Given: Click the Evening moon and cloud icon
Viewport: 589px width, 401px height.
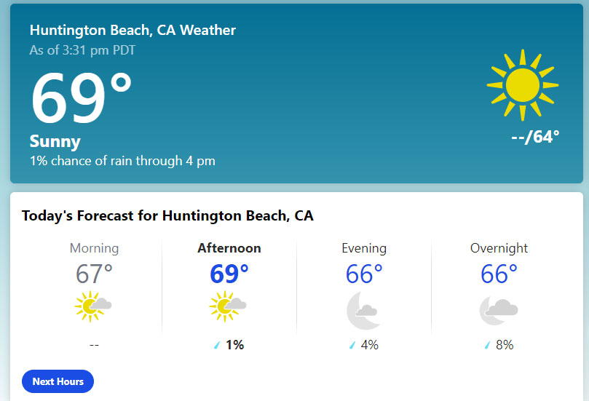Looking at the screenshot, I should [363, 311].
